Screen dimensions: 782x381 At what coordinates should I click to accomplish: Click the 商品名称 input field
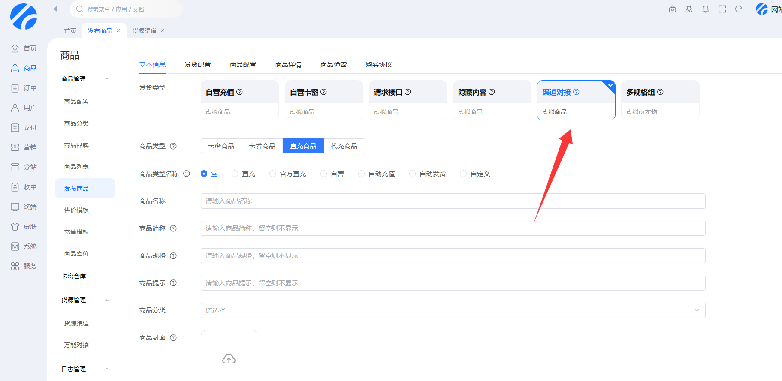coord(453,201)
